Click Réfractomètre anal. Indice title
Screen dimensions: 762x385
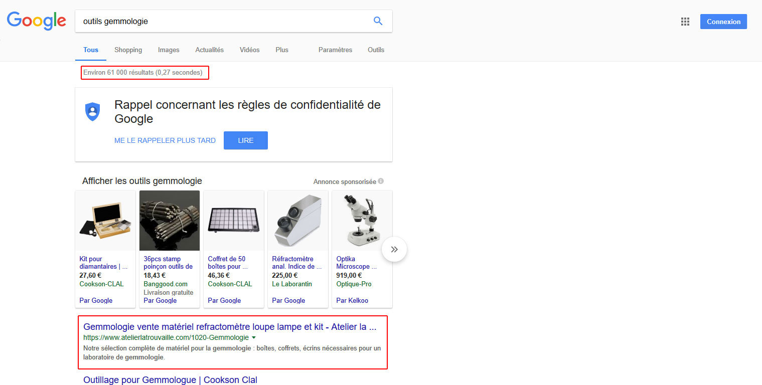tap(297, 263)
